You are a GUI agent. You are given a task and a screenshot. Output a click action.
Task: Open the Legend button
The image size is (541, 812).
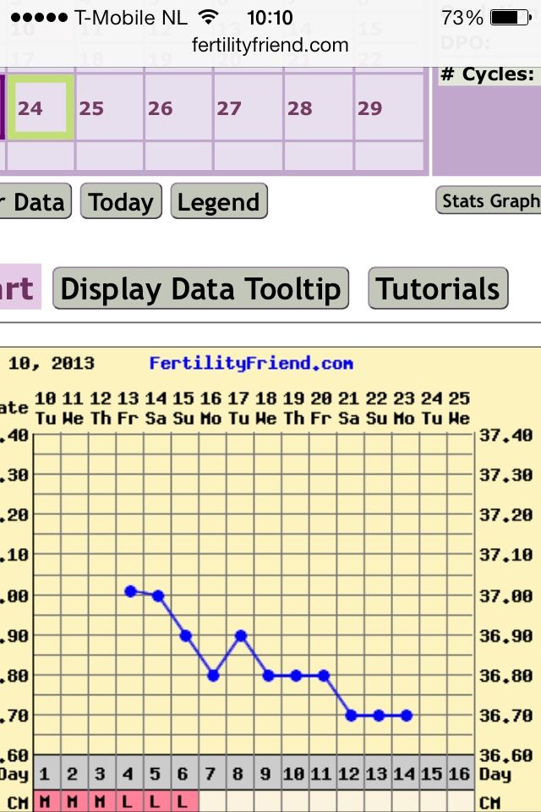click(x=219, y=201)
